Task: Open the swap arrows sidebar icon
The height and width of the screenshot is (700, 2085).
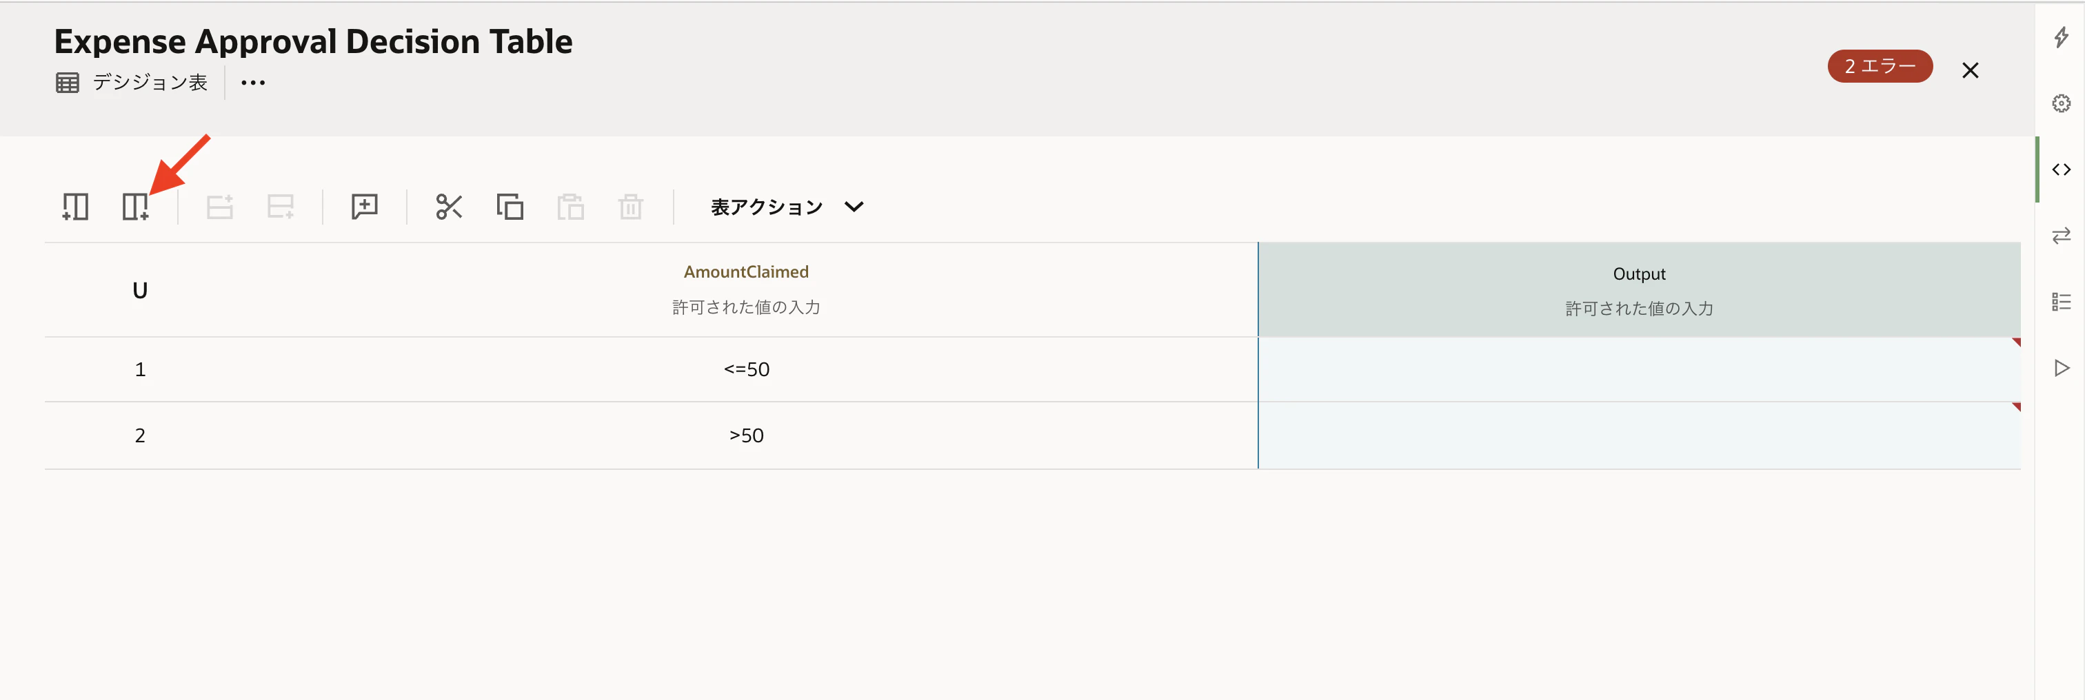Action: 2061,236
